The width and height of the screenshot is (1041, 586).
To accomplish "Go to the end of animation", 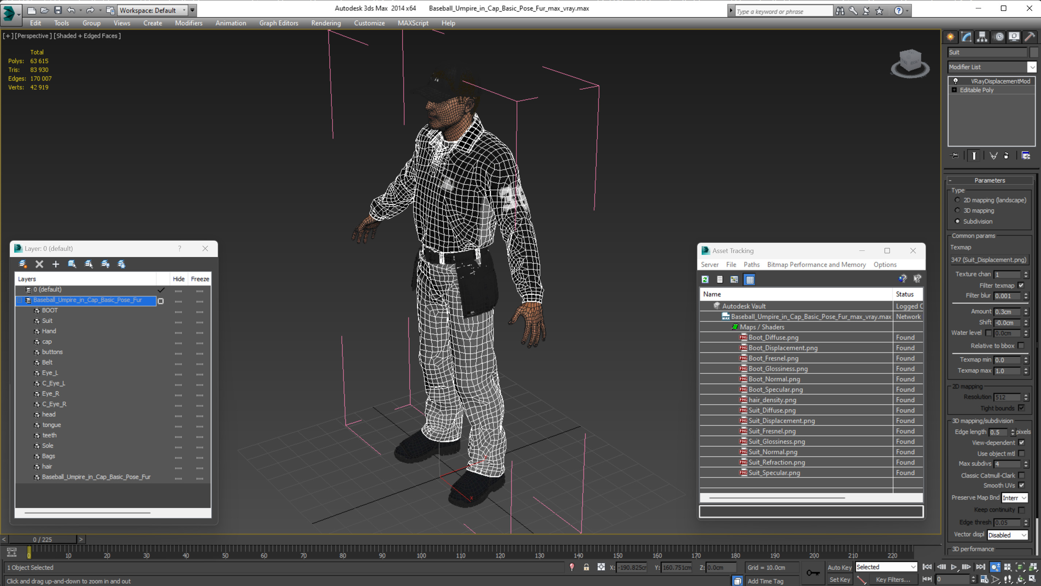I will pyautogui.click(x=980, y=567).
